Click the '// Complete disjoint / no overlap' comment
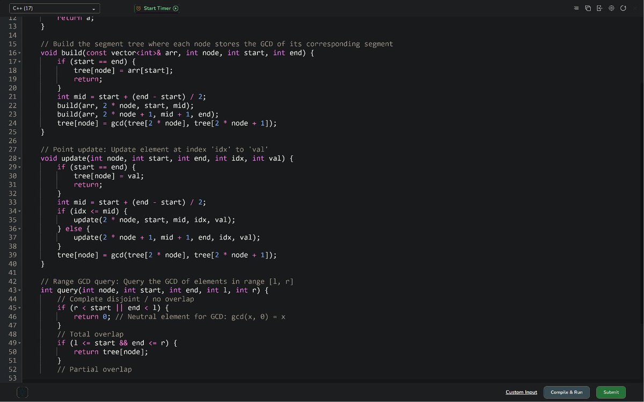 point(126,299)
